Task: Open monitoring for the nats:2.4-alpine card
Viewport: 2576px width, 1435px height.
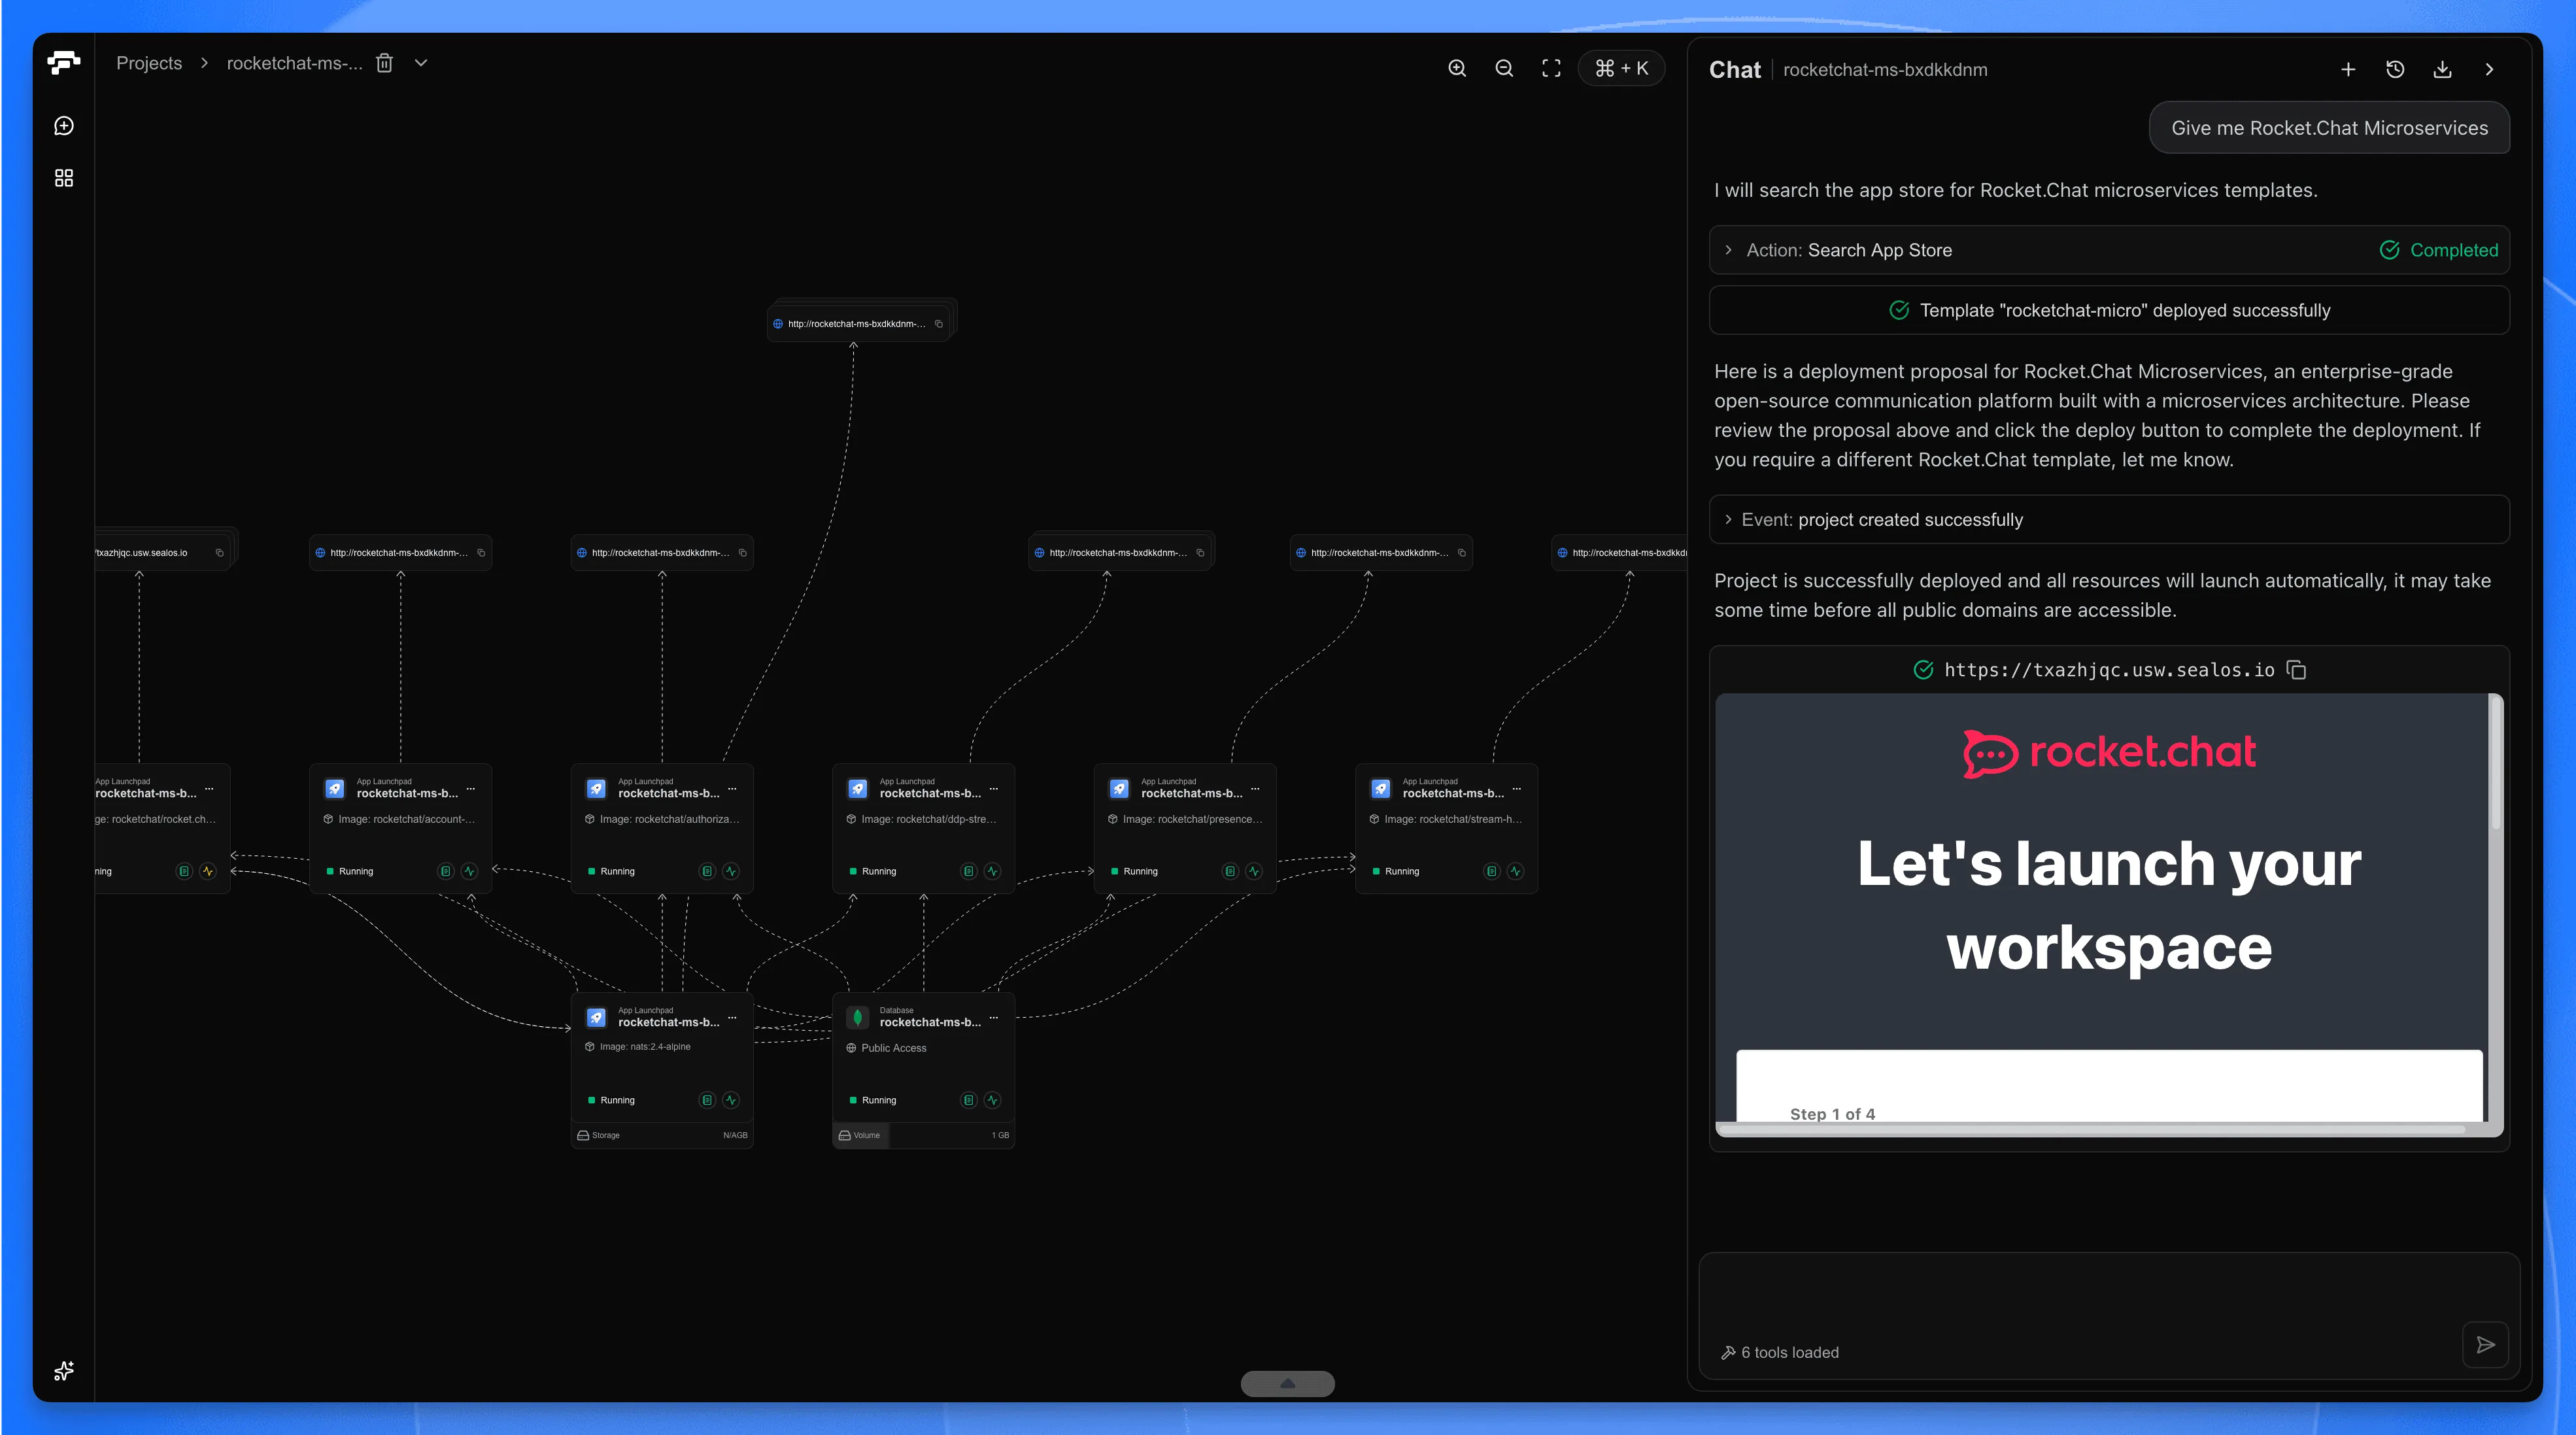Action: (731, 1101)
